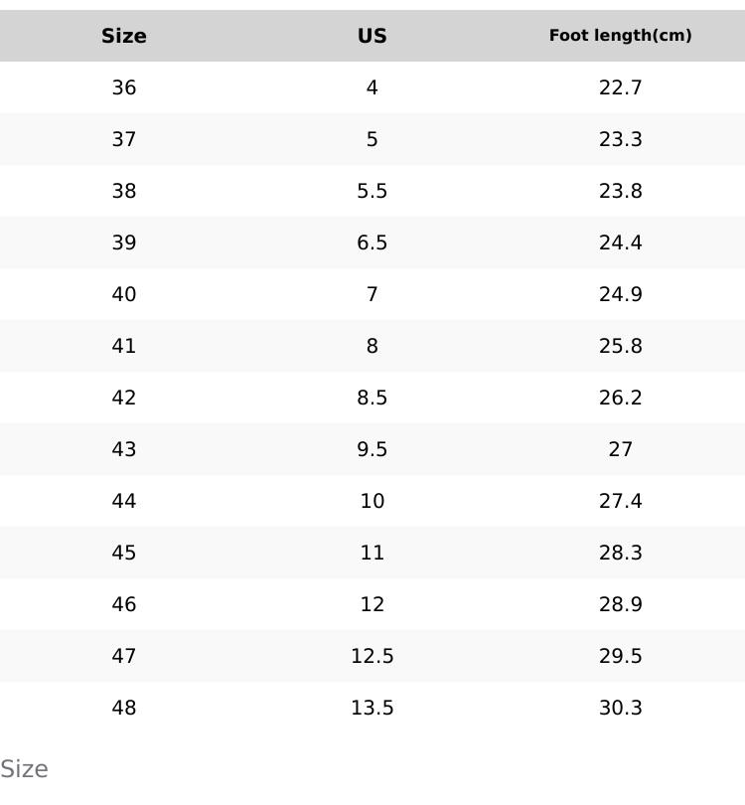Select size 36 in the Size column
Screen dimensions: 745x805
tap(124, 87)
